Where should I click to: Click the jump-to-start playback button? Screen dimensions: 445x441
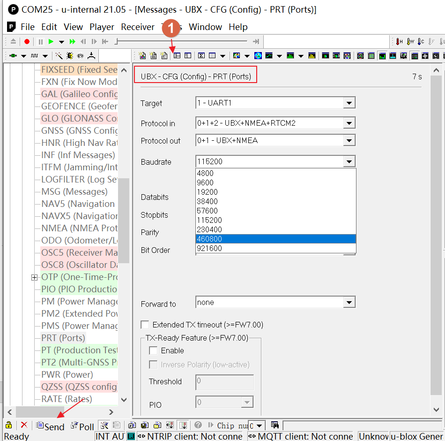point(105,42)
